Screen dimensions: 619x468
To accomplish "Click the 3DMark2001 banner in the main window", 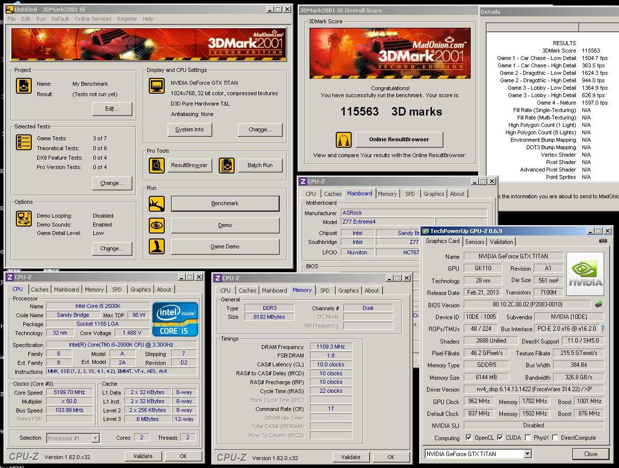I will [x=149, y=44].
